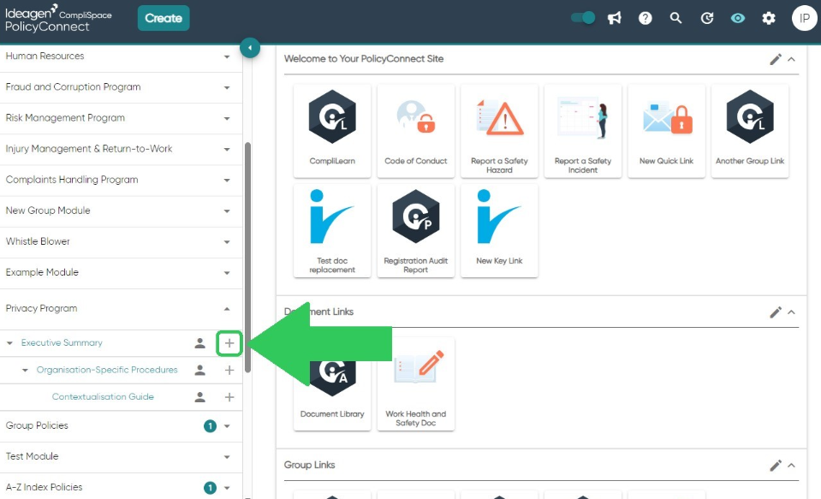Open the CompliLearn tile
The height and width of the screenshot is (499, 821).
click(332, 131)
